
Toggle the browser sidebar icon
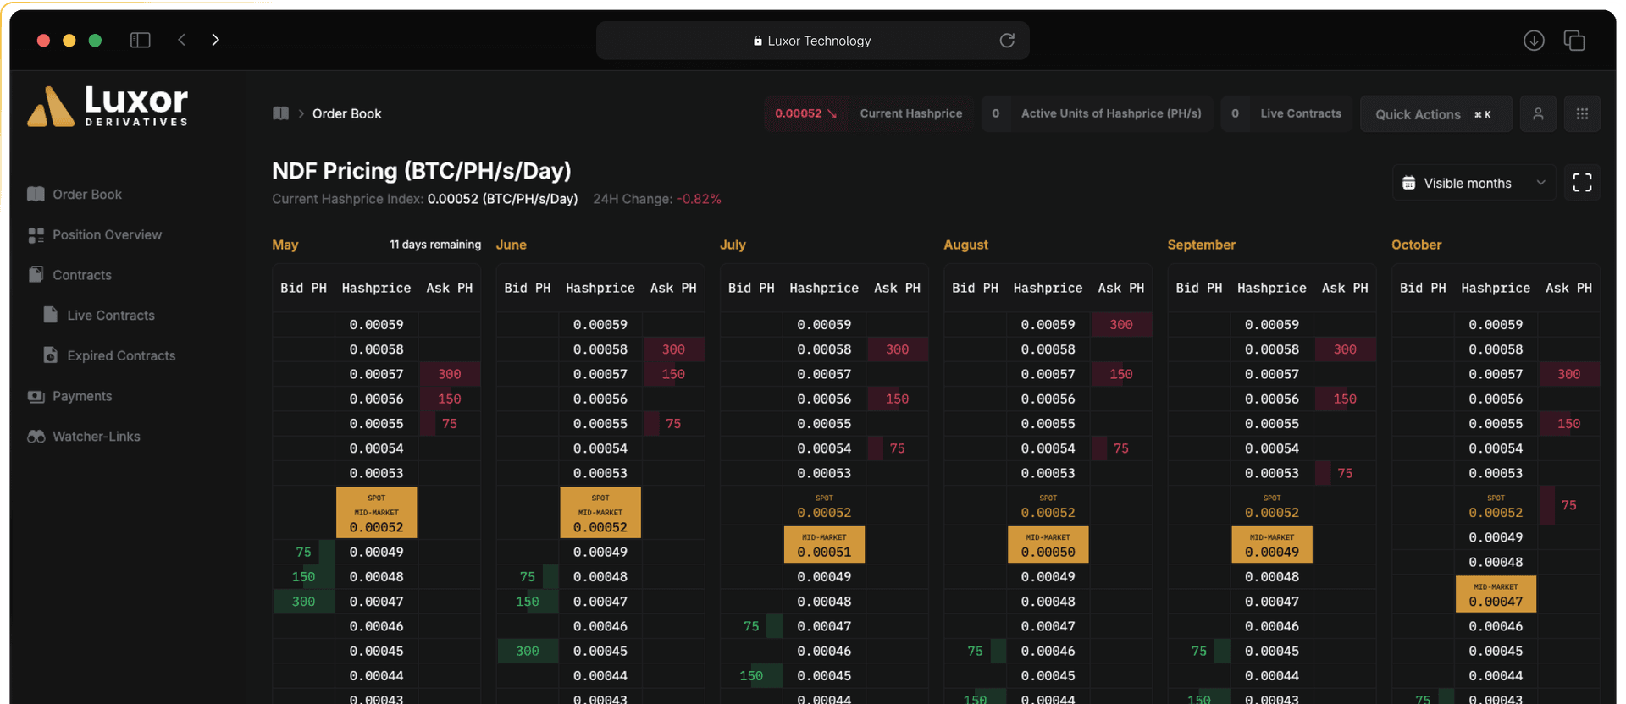click(141, 40)
